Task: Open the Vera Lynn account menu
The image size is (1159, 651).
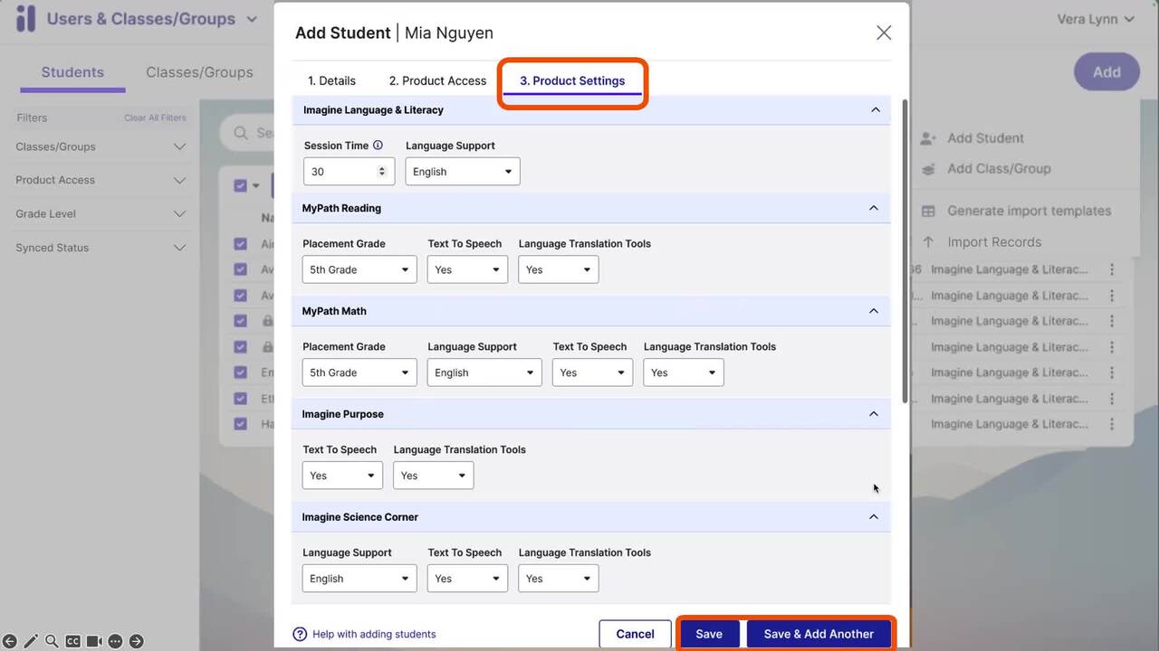Action: pos(1096,19)
